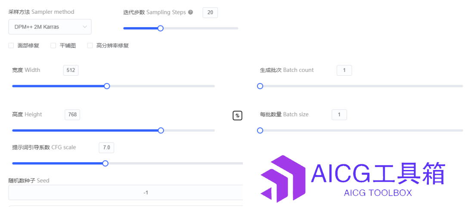Click the 采样方法 Sampler method label
The image size is (465, 207).
pyautogui.click(x=41, y=12)
